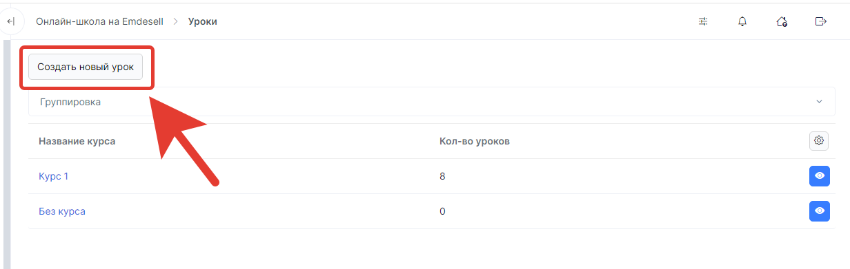Image resolution: width=850 pixels, height=269 pixels.
Task: Select the Уроки breadcrumb item
Action: point(203,21)
